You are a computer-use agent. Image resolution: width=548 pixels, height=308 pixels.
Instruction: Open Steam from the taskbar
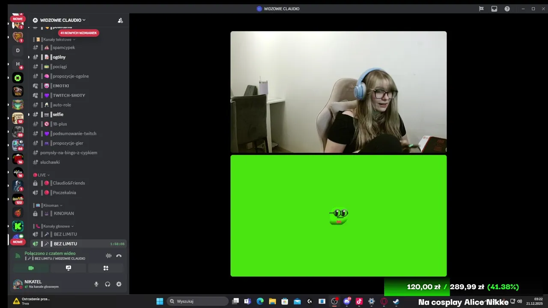click(396, 301)
